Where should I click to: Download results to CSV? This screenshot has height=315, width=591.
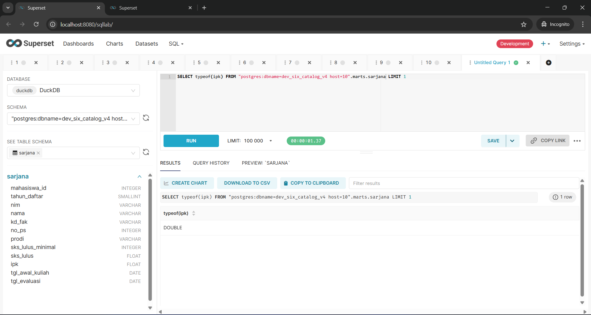tap(247, 183)
